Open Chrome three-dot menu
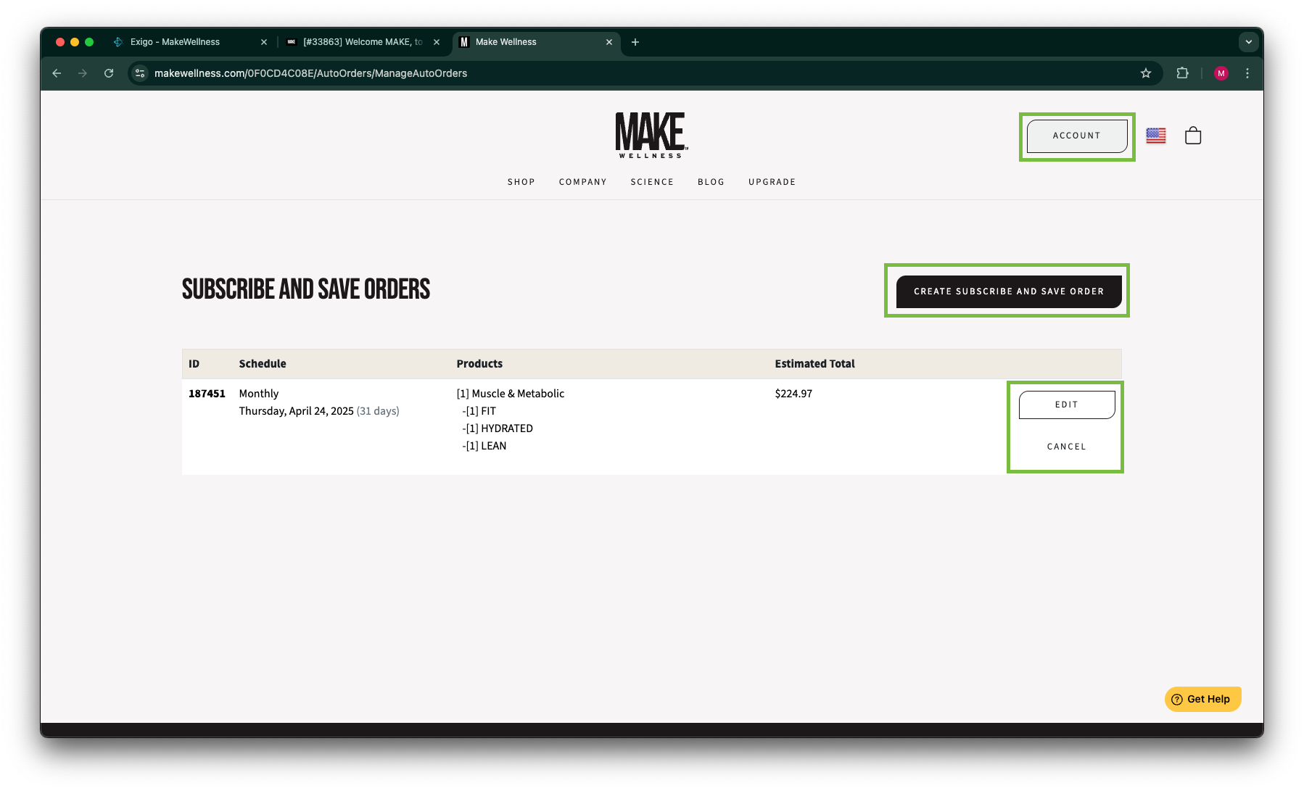 (x=1247, y=73)
